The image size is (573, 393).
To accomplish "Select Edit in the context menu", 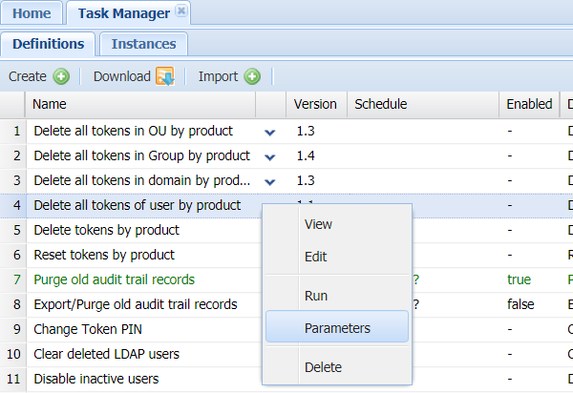I will (316, 257).
